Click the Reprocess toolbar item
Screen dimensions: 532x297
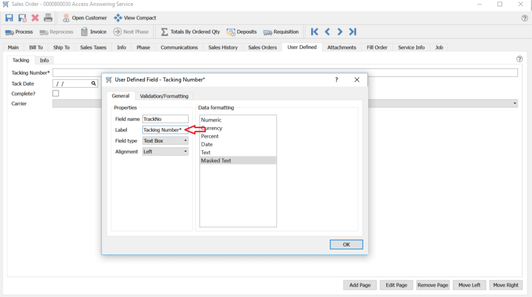(56, 32)
